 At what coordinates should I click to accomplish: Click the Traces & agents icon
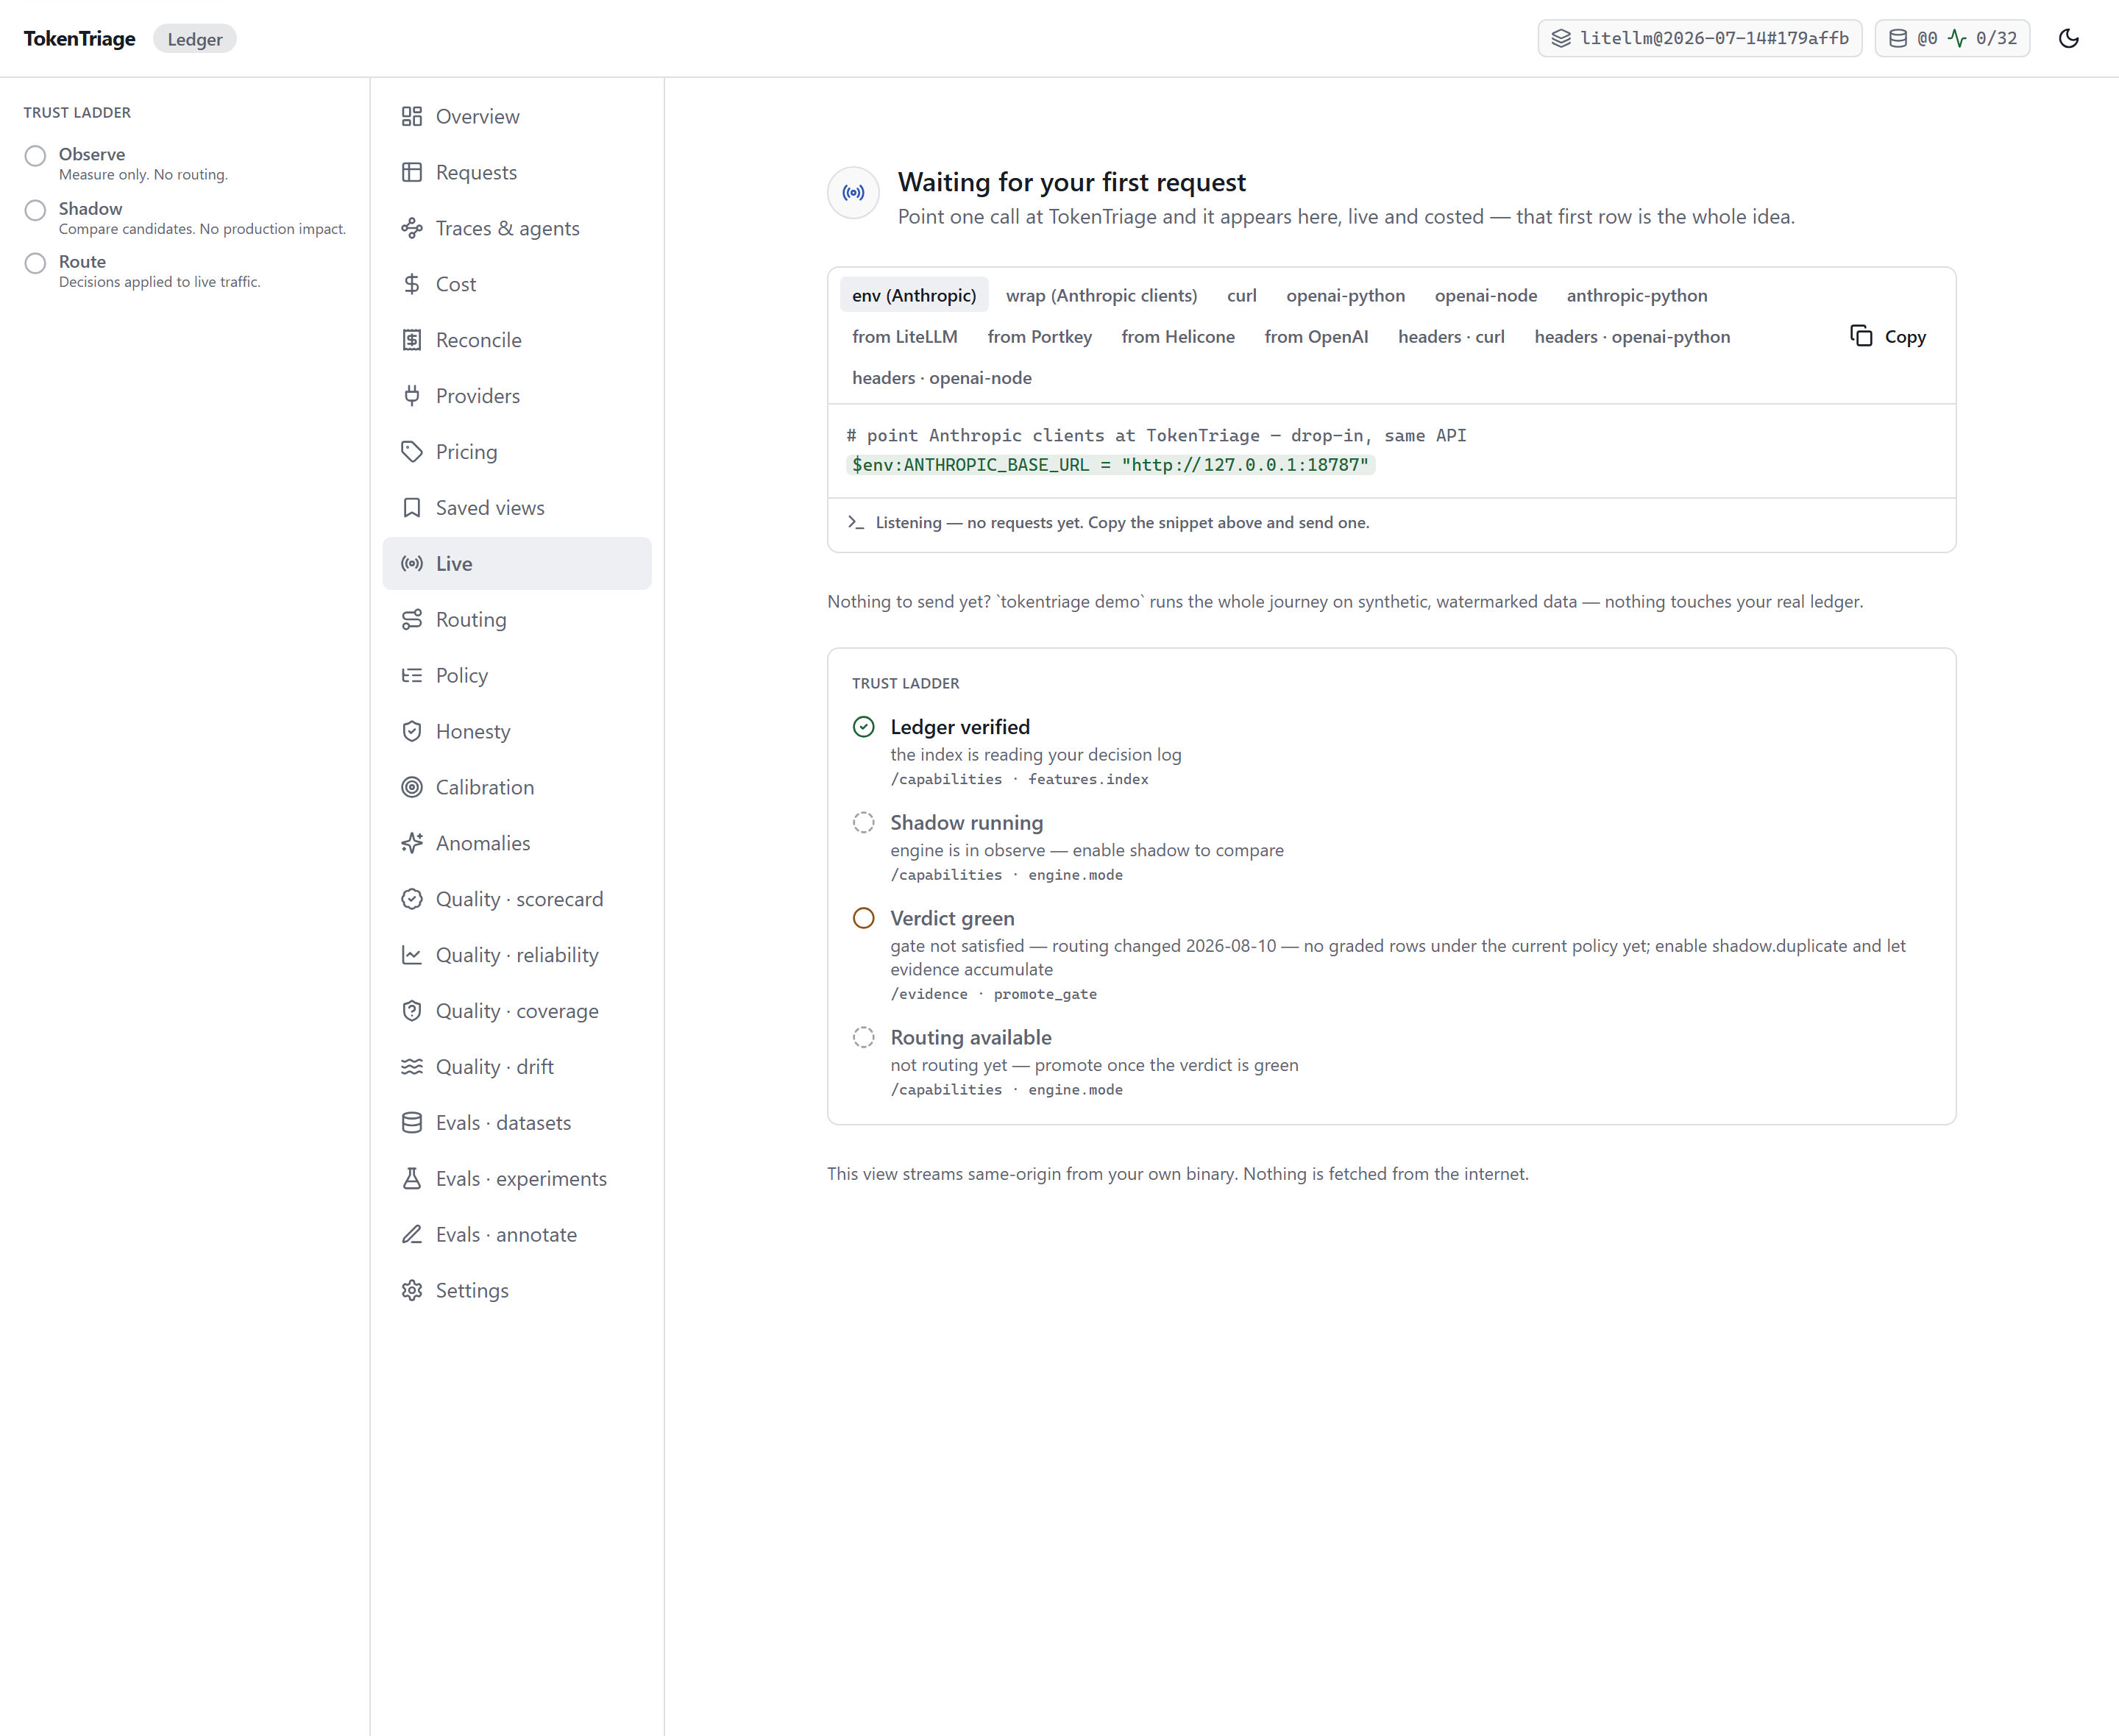click(x=411, y=228)
